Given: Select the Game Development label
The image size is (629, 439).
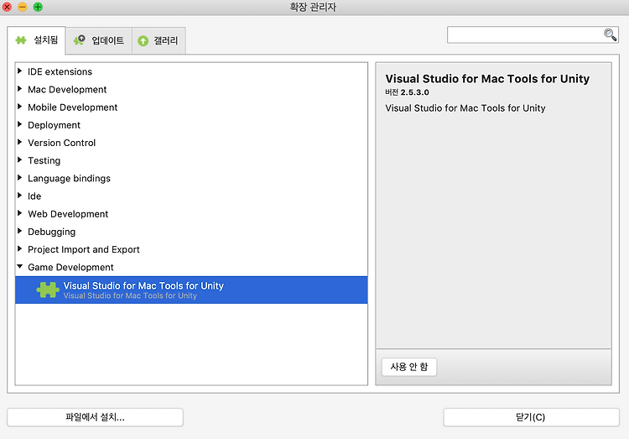Looking at the screenshot, I should click(70, 268).
